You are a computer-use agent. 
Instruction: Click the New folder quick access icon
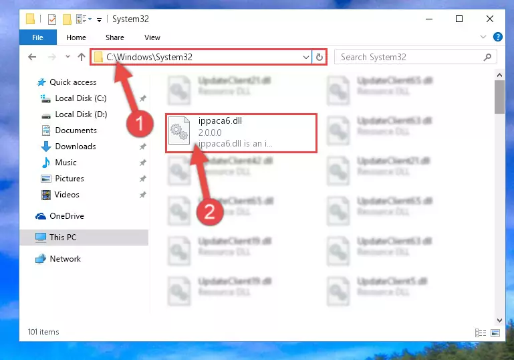pos(67,19)
